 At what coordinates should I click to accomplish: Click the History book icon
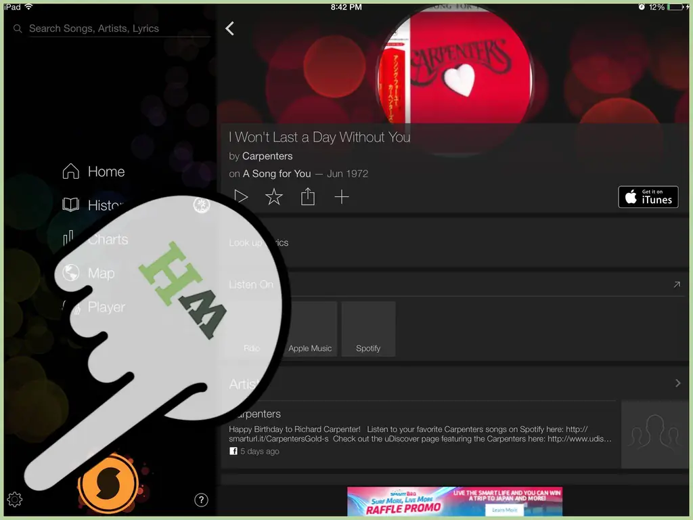click(70, 204)
